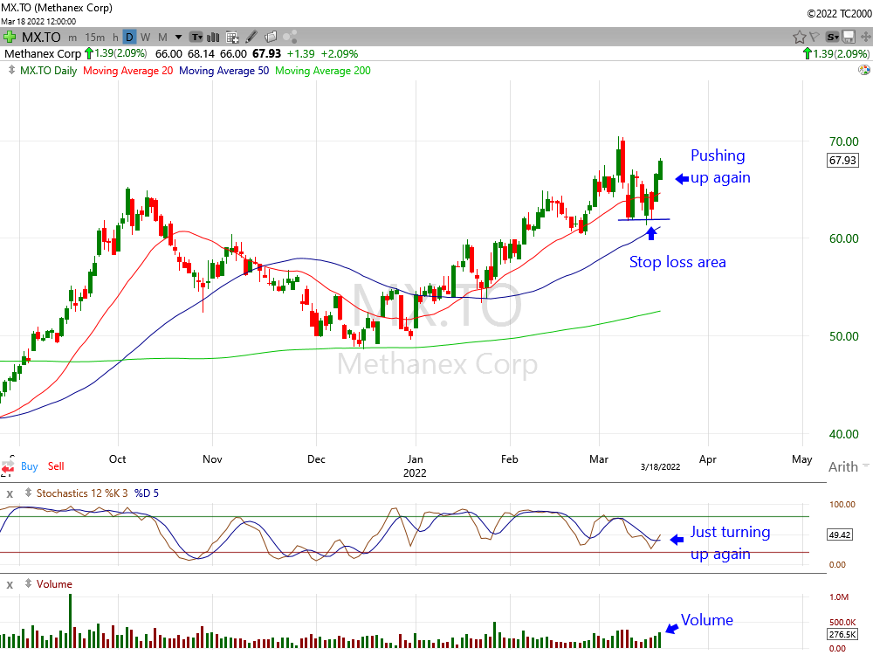Click the Mar label on date axis
This screenshot has width=873, height=655.
(x=599, y=459)
